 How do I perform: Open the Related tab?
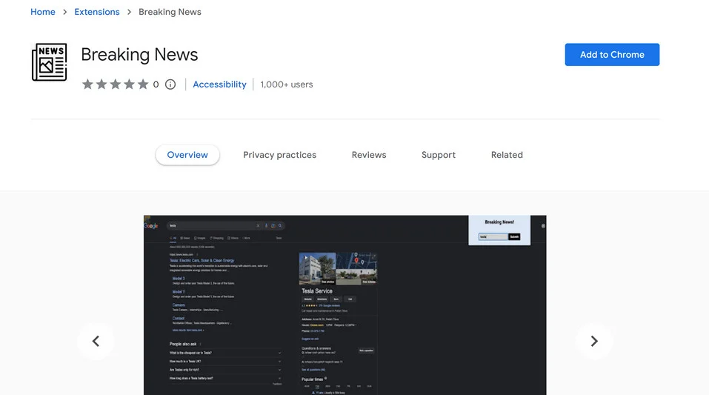tap(507, 155)
